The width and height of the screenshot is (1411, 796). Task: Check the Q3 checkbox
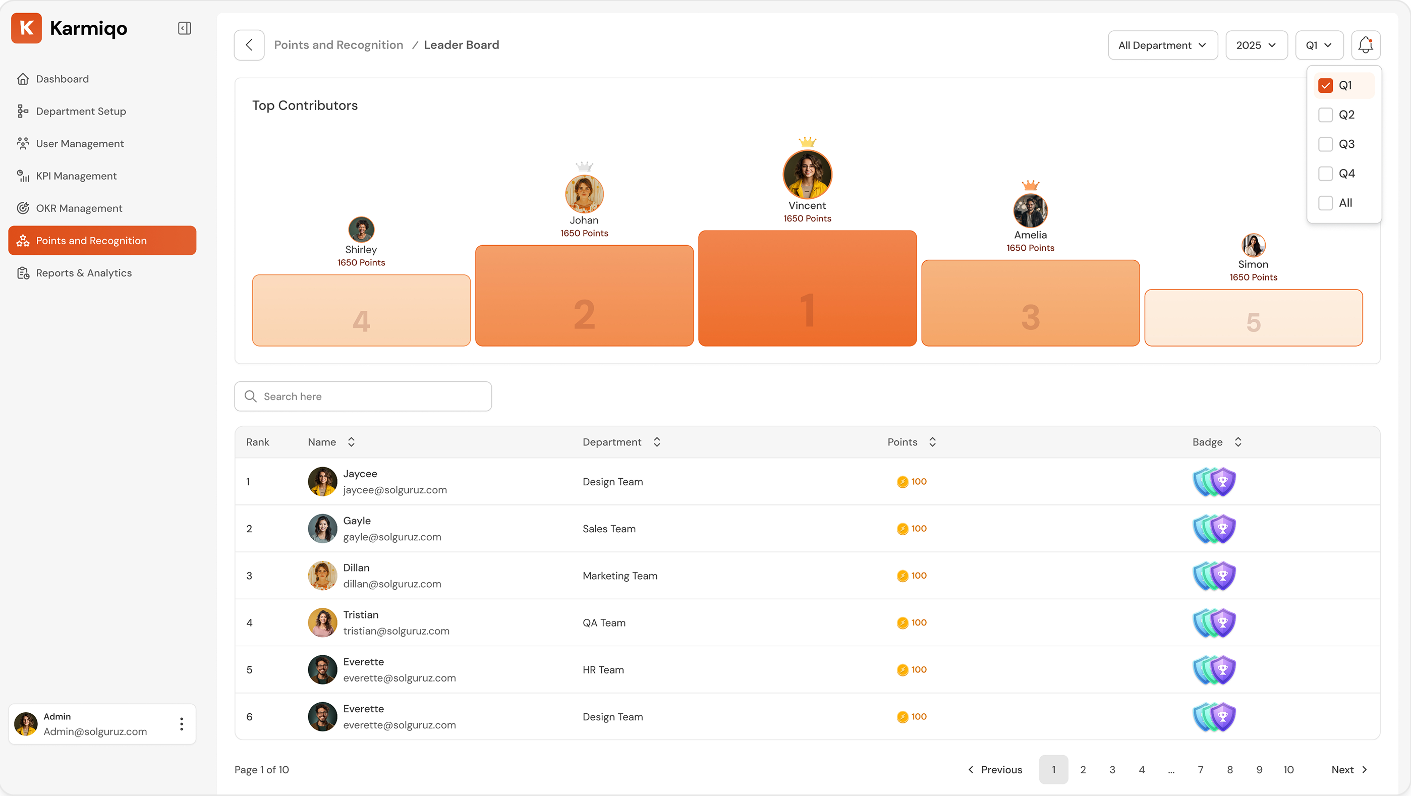pyautogui.click(x=1326, y=145)
